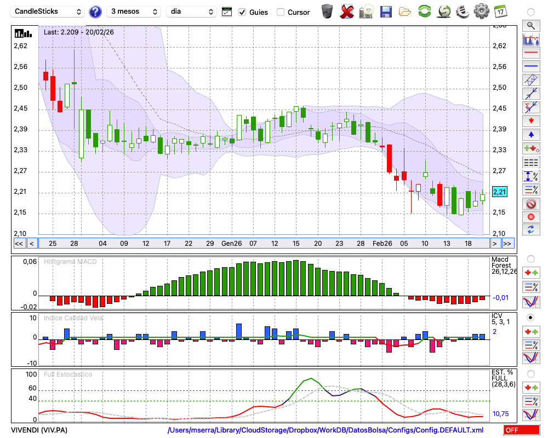Click the >> skip forward button
Viewport: 548px width, 438px height.
(508, 243)
